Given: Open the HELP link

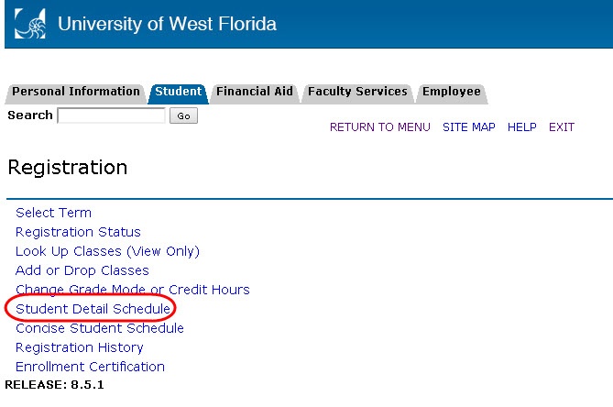Looking at the screenshot, I should [x=522, y=127].
